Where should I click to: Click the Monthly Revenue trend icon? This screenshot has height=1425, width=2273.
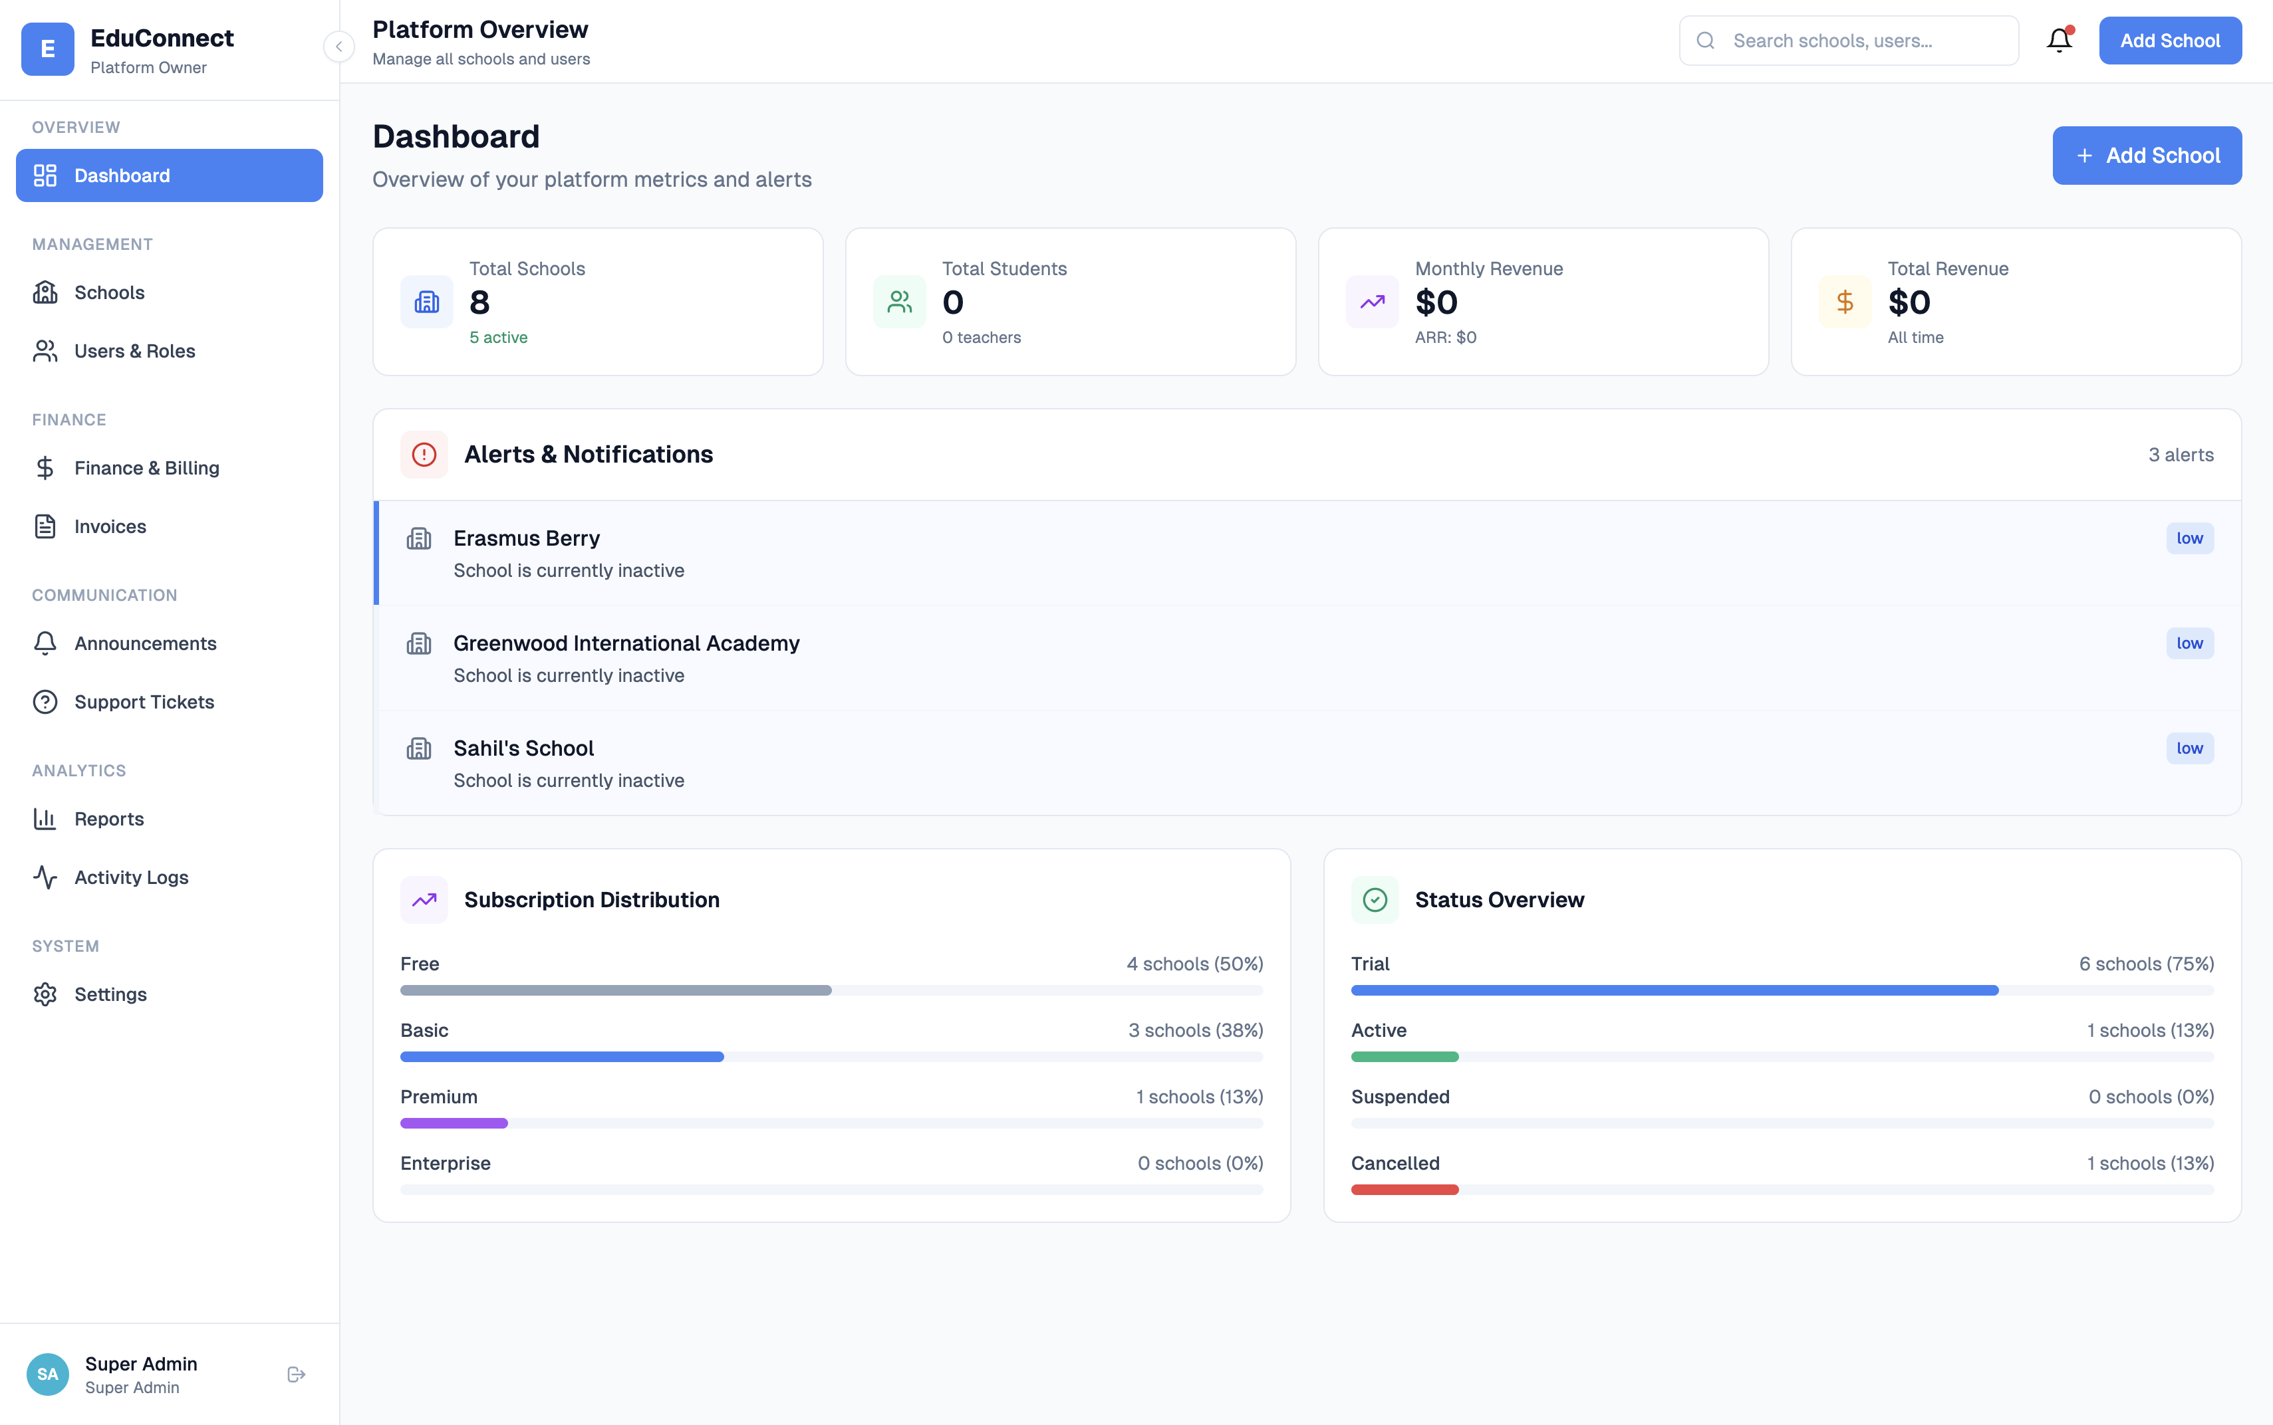pyautogui.click(x=1372, y=302)
